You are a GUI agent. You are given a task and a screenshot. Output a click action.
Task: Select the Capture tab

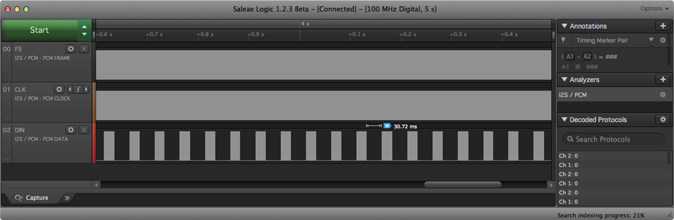pos(32,198)
